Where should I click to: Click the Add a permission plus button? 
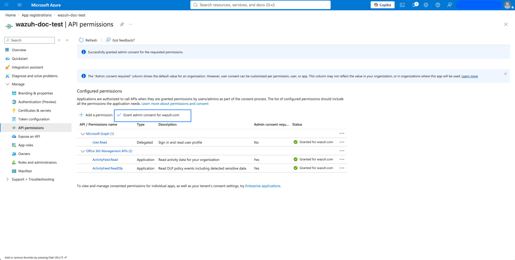(96, 115)
